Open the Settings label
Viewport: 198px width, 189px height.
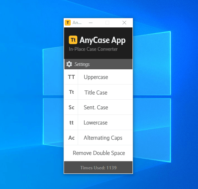82,64
